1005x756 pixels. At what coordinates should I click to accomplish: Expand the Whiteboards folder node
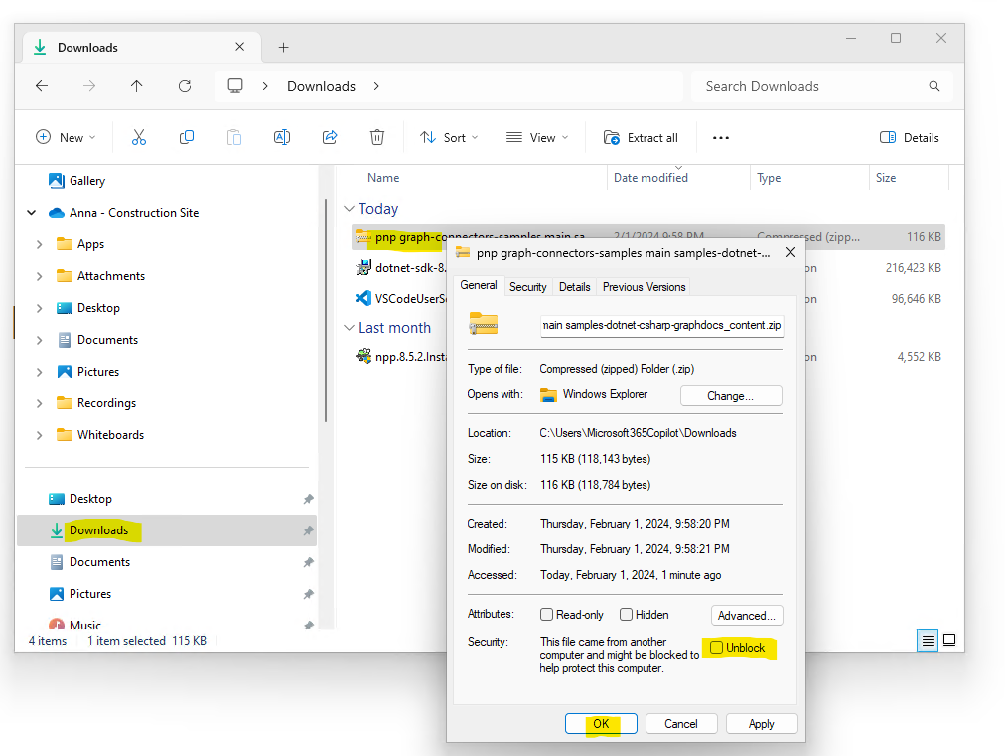click(40, 435)
